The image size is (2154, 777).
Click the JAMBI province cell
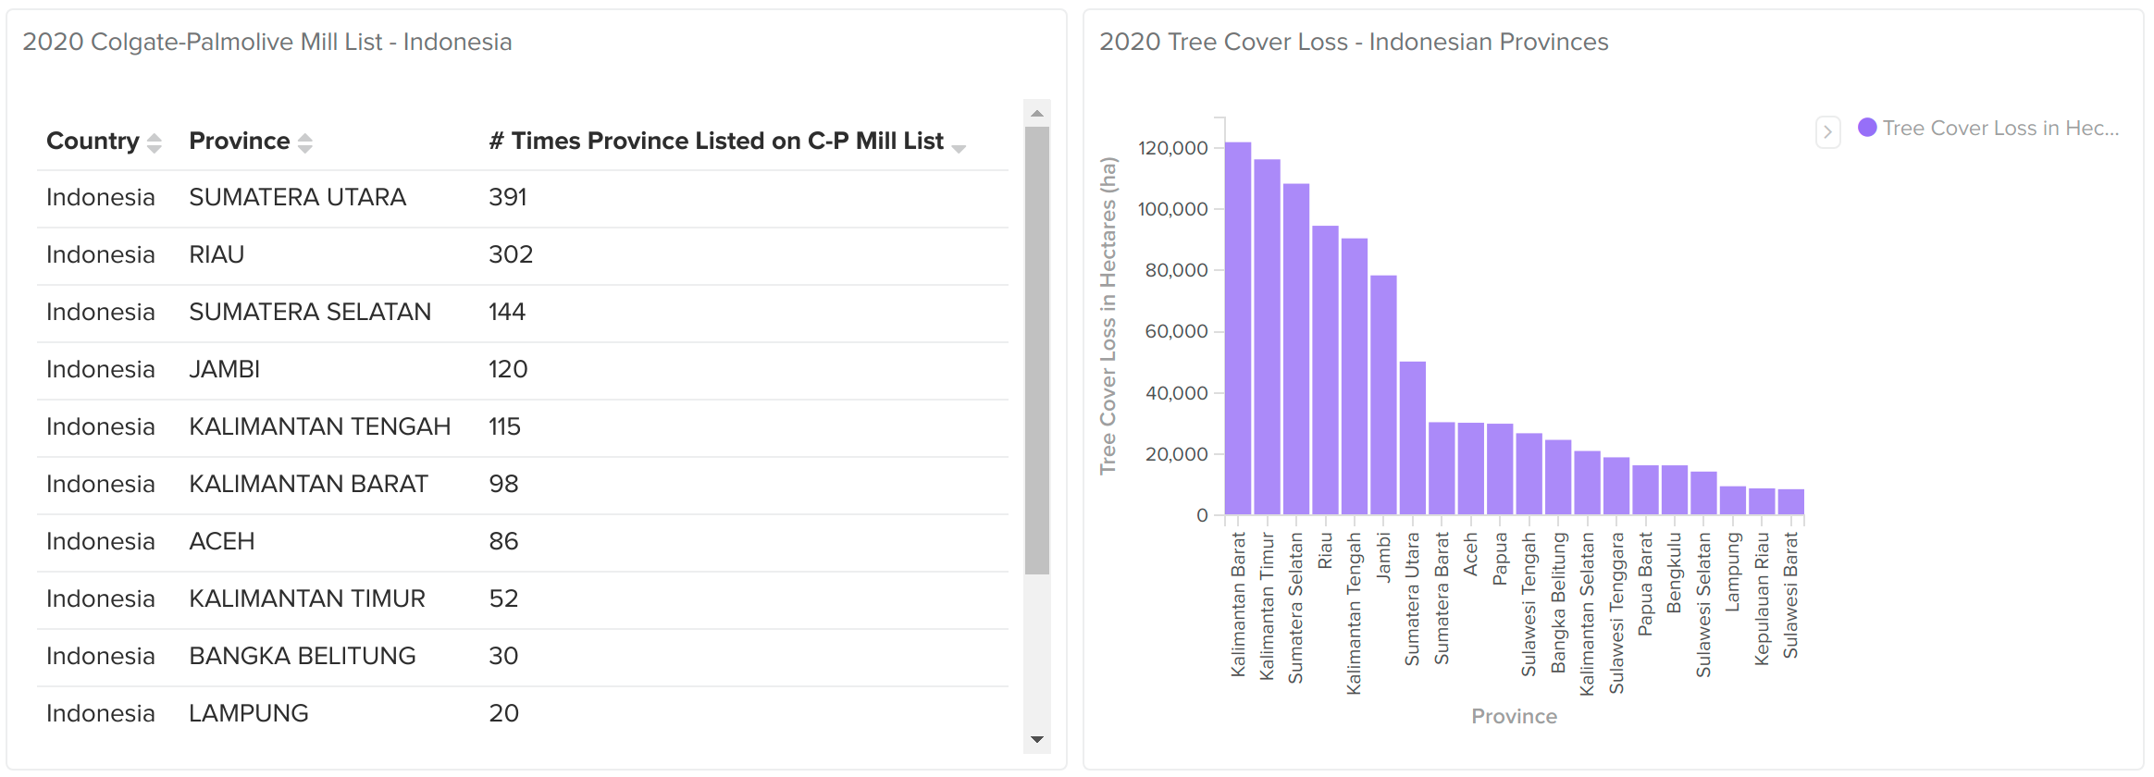[224, 369]
